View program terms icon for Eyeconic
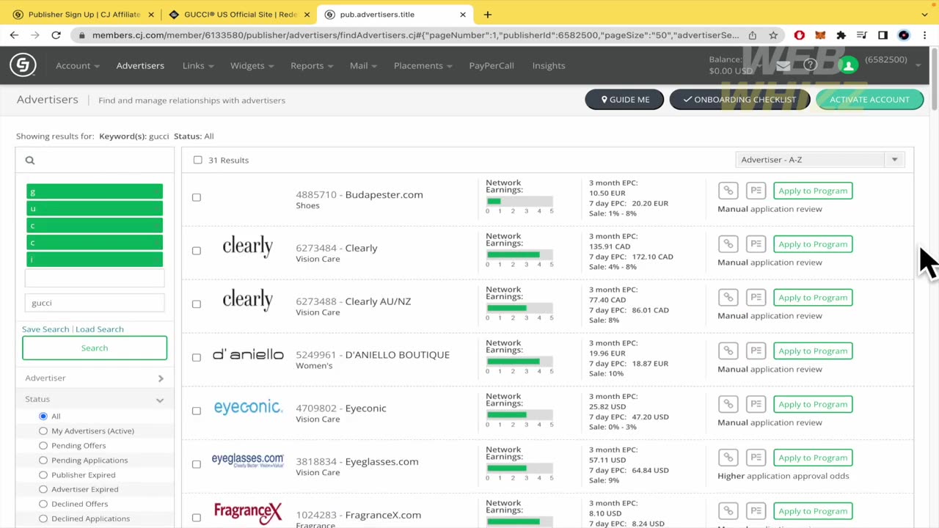Screen dimensions: 939x528 coord(756,404)
